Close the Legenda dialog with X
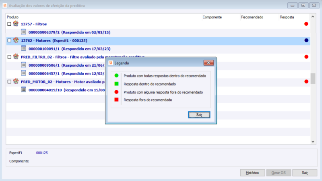This screenshot has height=181, width=322. (208, 63)
